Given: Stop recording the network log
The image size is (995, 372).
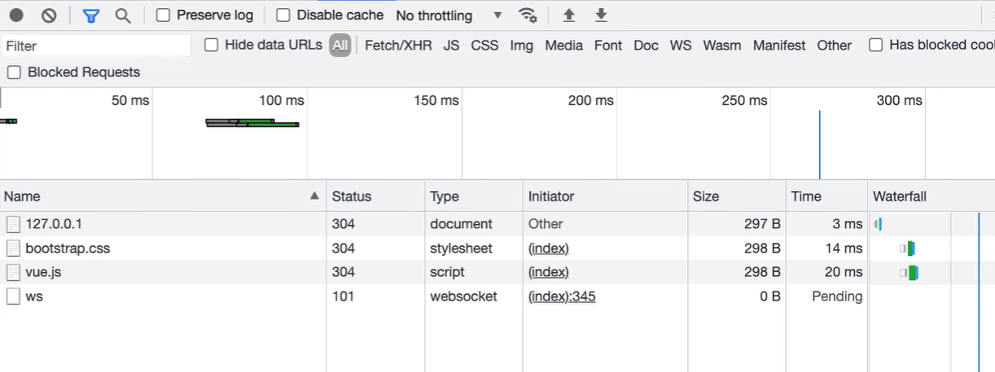Looking at the screenshot, I should [16, 15].
